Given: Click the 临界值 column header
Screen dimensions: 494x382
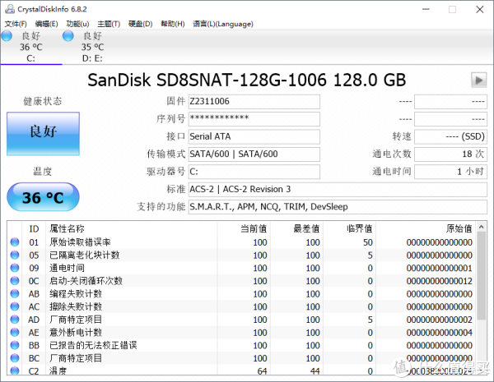Looking at the screenshot, I should click(x=349, y=228).
